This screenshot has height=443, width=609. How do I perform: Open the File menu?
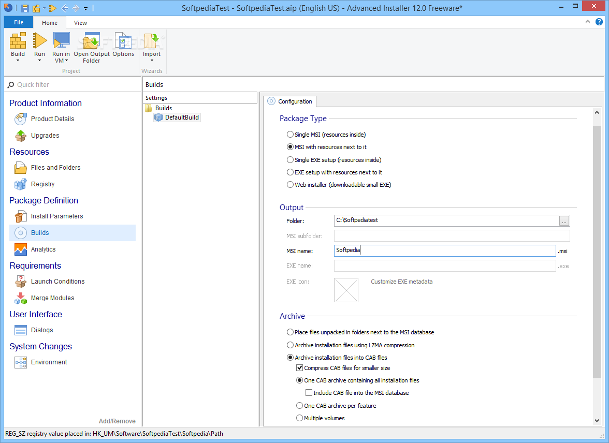click(x=19, y=23)
